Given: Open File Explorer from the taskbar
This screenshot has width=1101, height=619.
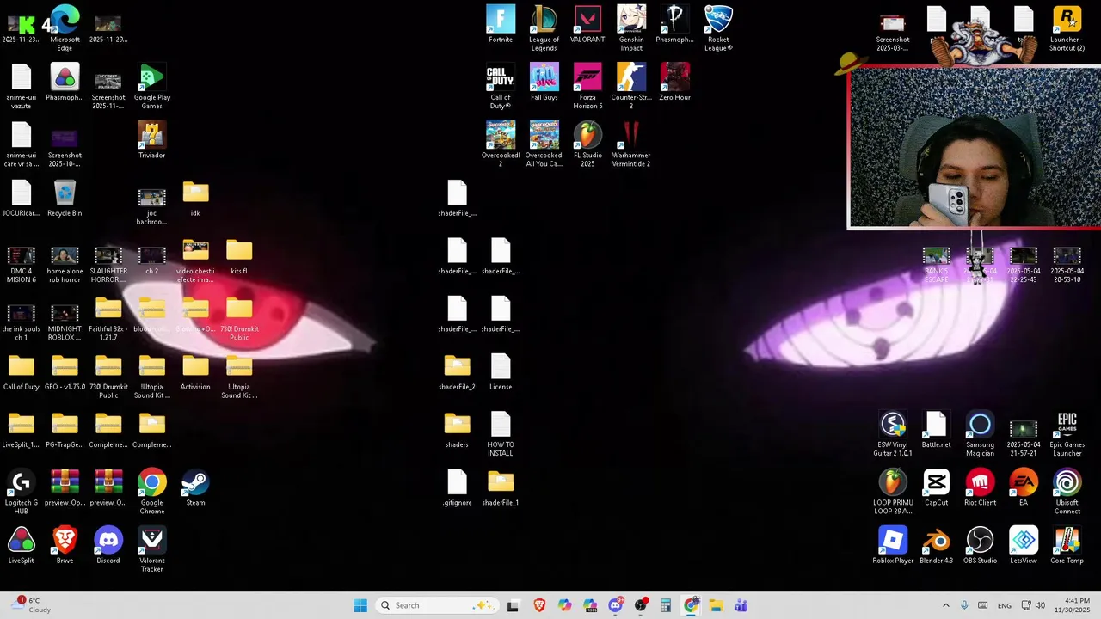Looking at the screenshot, I should (716, 605).
